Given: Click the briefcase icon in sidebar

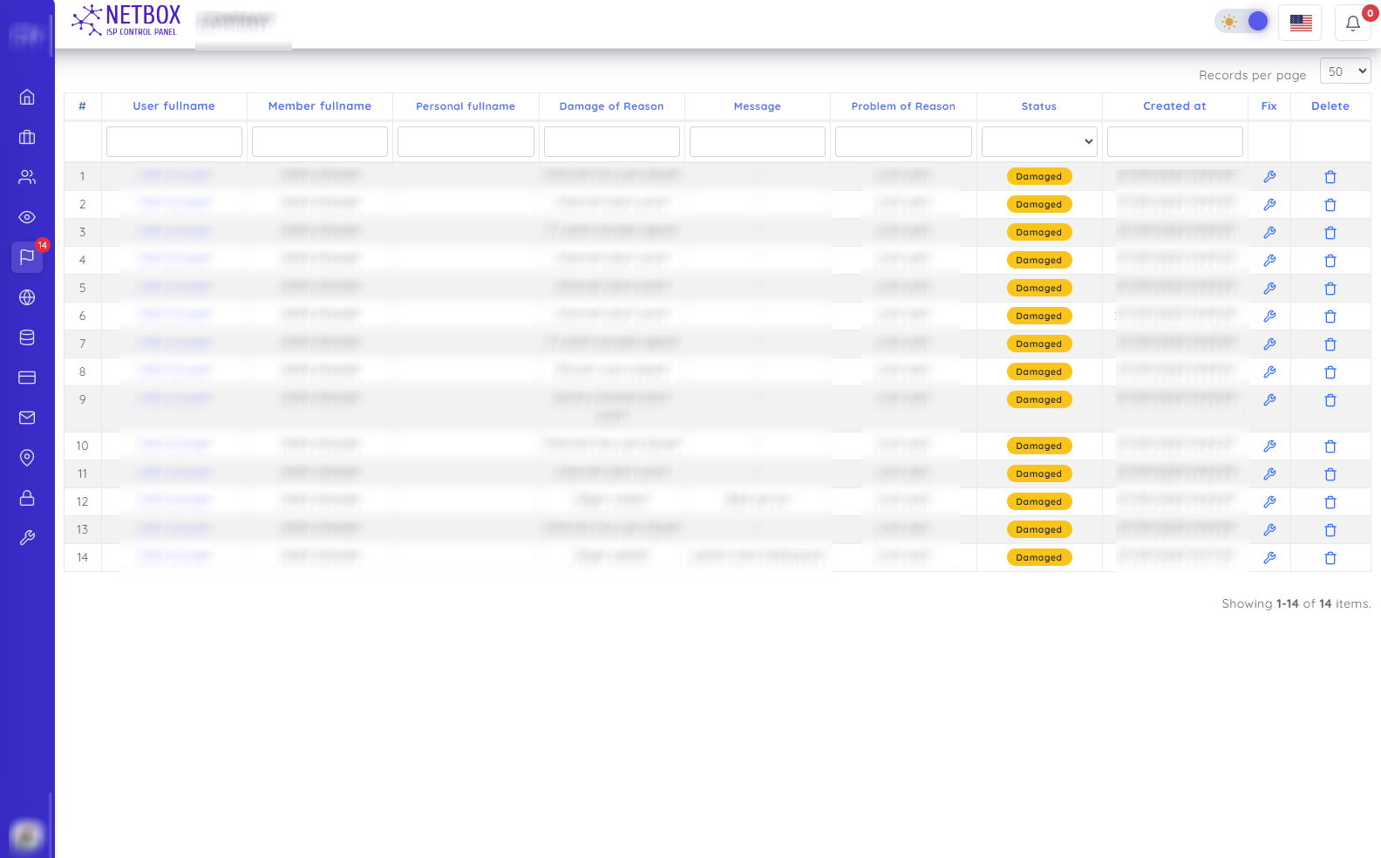Looking at the screenshot, I should tap(27, 137).
